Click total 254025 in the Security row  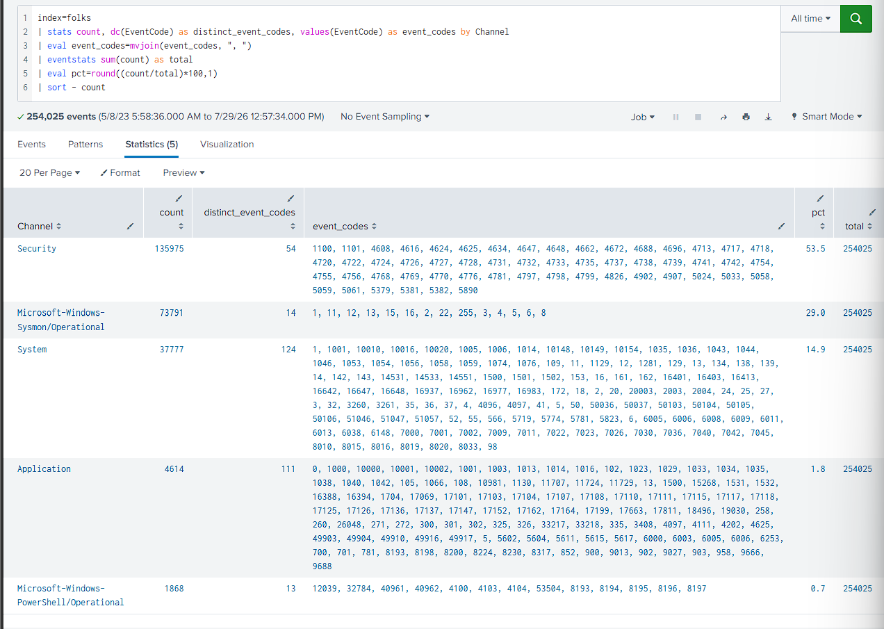point(858,248)
